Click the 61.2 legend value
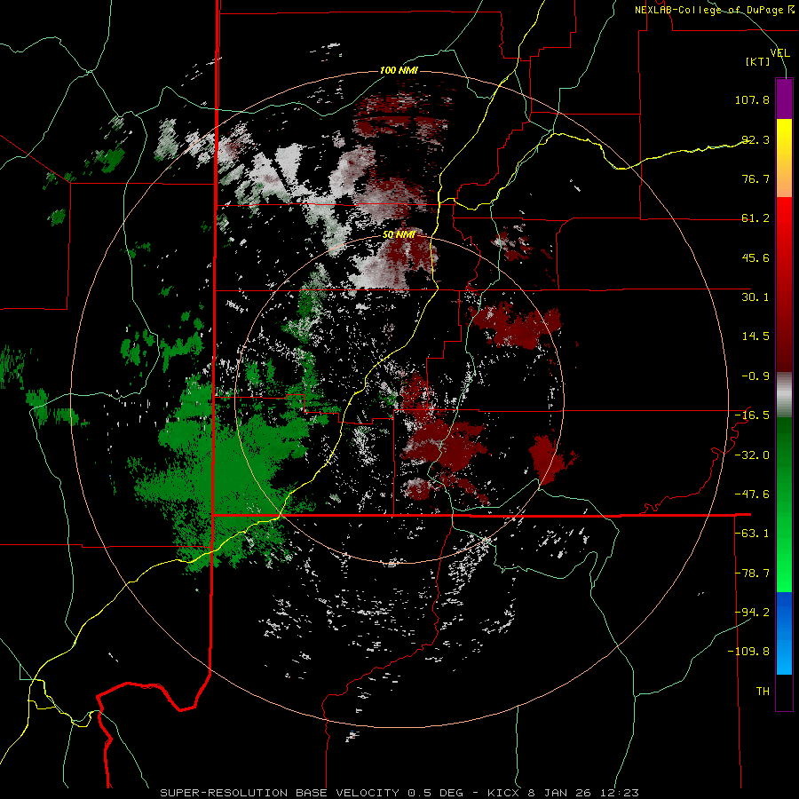The image size is (799, 799). (755, 218)
